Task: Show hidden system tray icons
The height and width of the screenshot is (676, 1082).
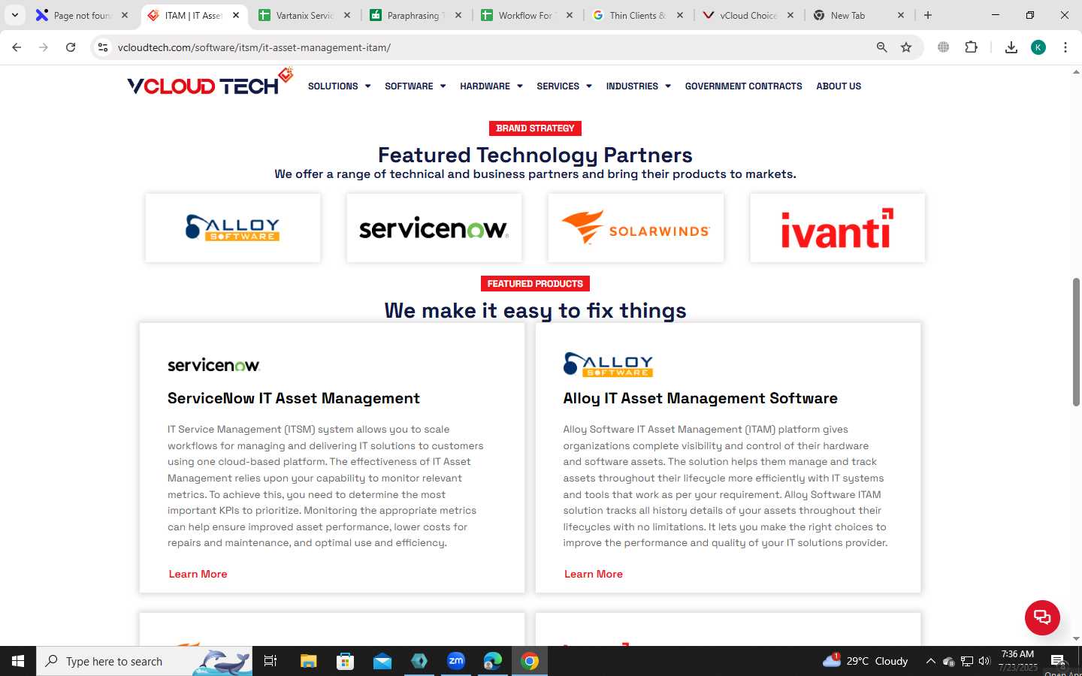Action: [930, 661]
